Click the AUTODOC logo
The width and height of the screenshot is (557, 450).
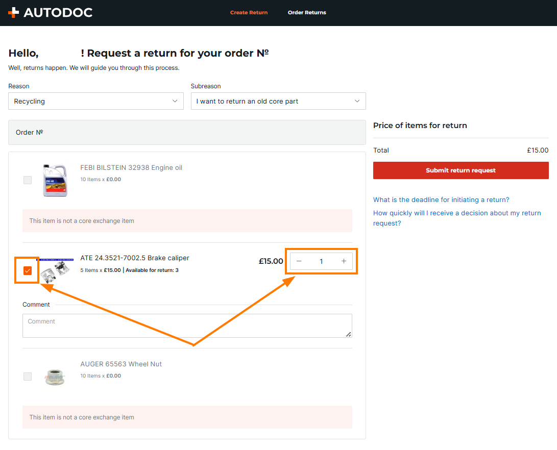click(51, 13)
